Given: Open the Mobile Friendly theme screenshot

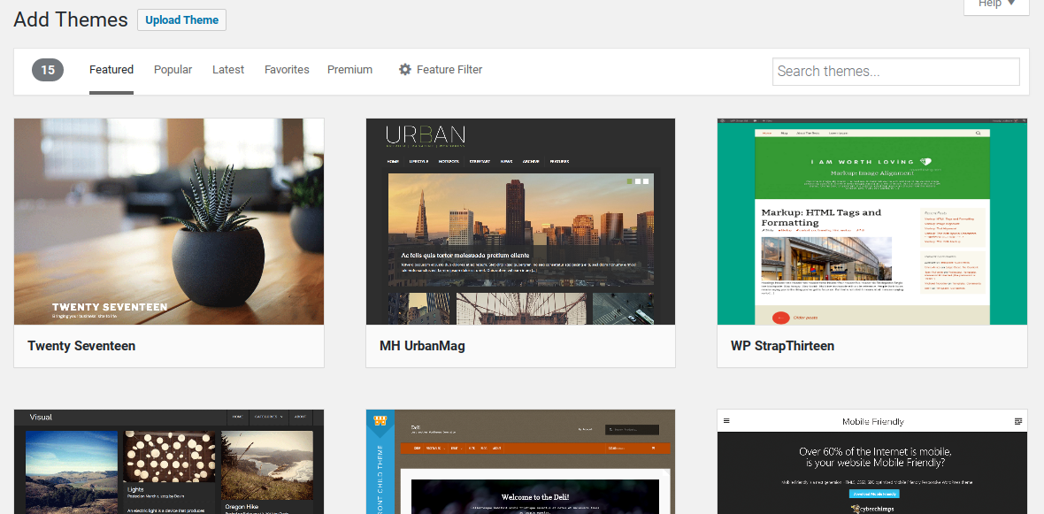Looking at the screenshot, I should pyautogui.click(x=872, y=462).
